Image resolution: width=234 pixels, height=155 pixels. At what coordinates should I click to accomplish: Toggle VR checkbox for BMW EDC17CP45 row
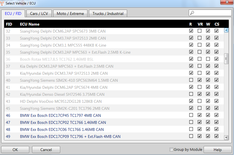[x=199, y=115]
